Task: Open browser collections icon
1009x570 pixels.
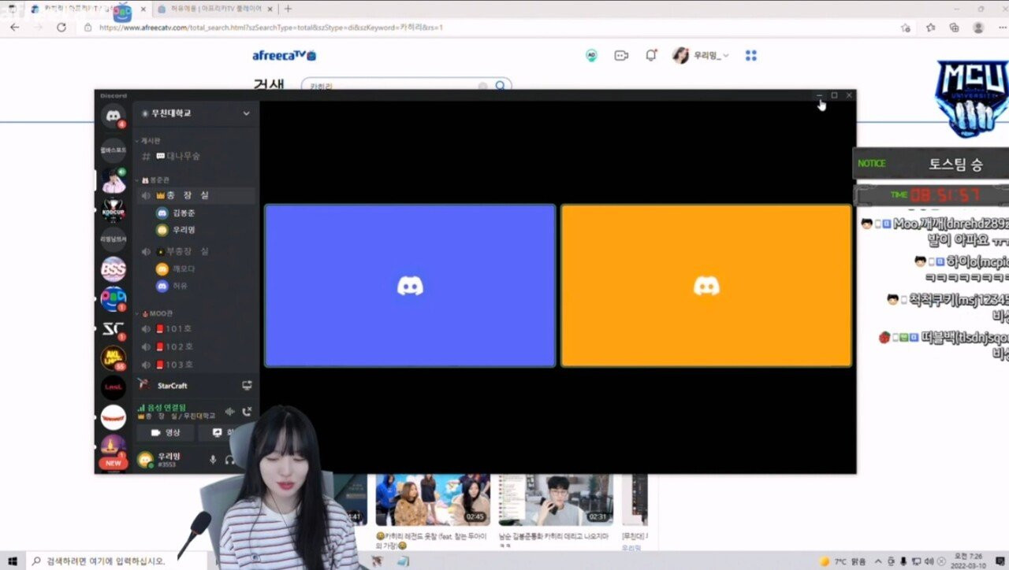Action: pos(954,28)
